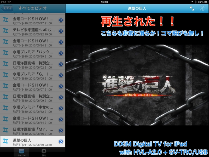Tap the playing 進撃の巨人 video frame
The image size is (209, 157).
[x=137, y=85]
